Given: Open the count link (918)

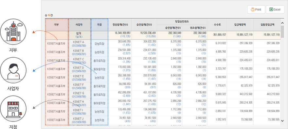Looking at the screenshot, I should [127, 88].
